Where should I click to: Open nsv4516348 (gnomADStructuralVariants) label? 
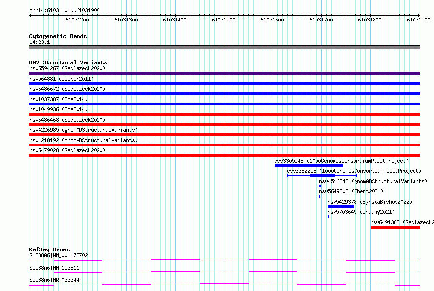pos(373,181)
